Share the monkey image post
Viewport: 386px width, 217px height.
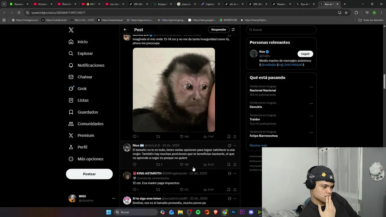[235, 137]
